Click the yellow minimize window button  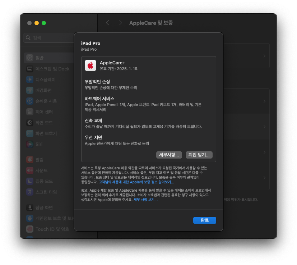37,23
